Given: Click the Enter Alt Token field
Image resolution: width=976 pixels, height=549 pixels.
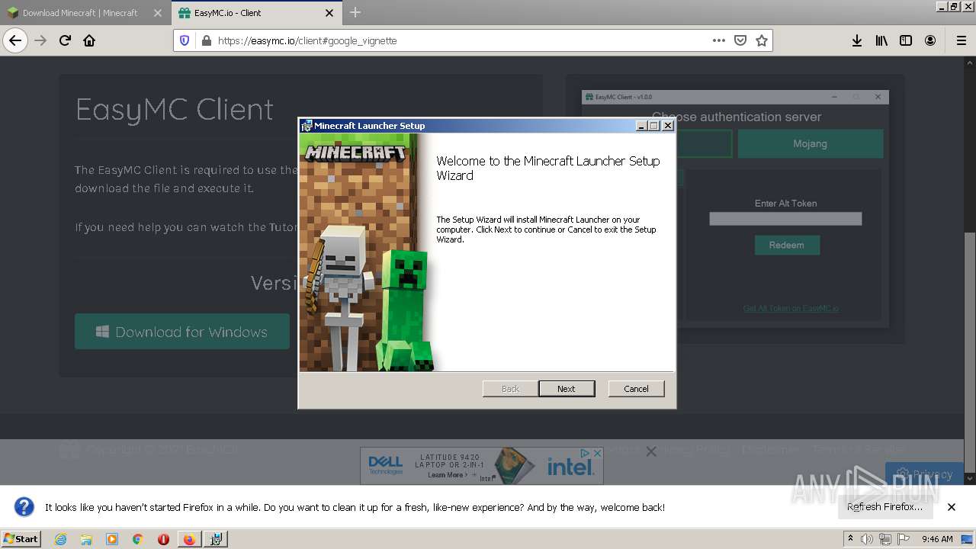Looking at the screenshot, I should coord(785,219).
